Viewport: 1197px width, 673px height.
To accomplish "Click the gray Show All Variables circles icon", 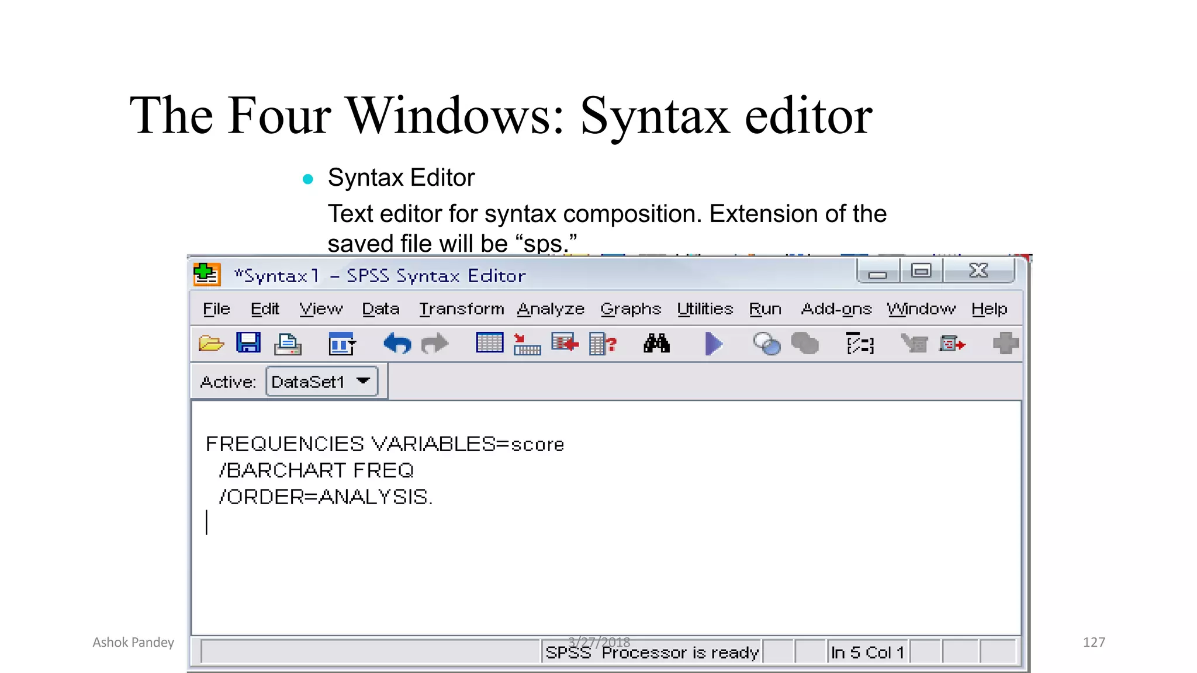I will [805, 344].
